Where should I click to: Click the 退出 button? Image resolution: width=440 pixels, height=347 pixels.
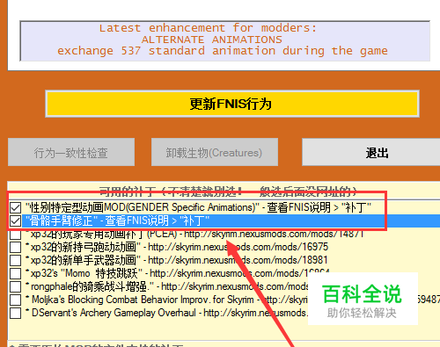(x=371, y=152)
